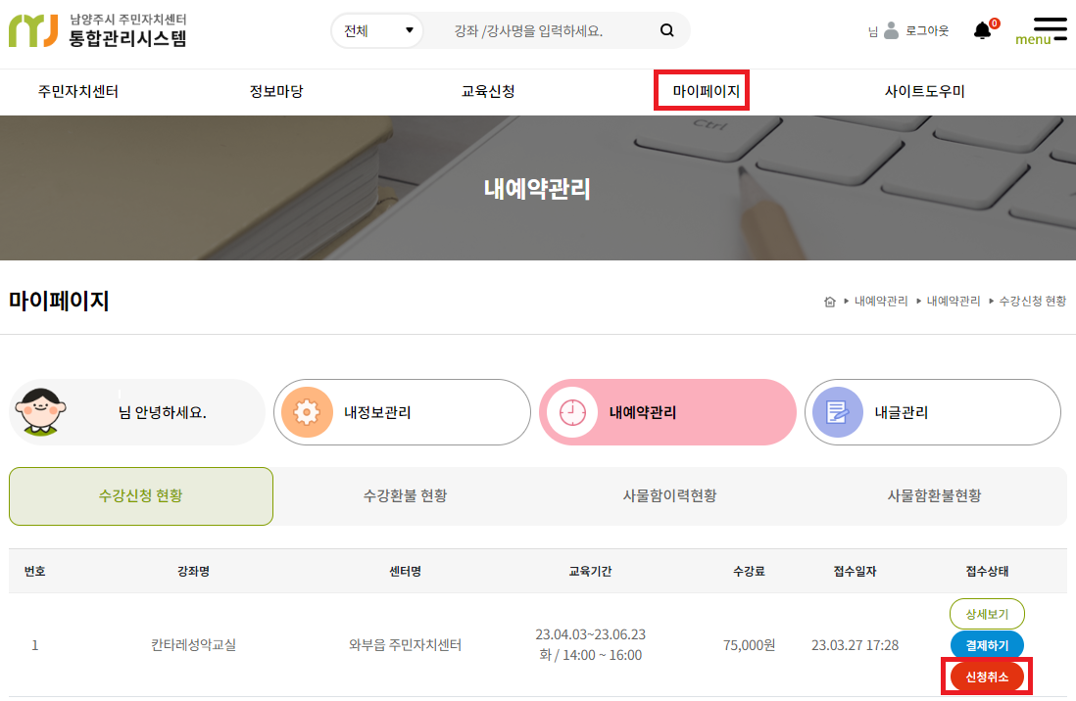The image size is (1076, 701).
Task: Open the 정보마당 menu
Action: [x=276, y=92]
